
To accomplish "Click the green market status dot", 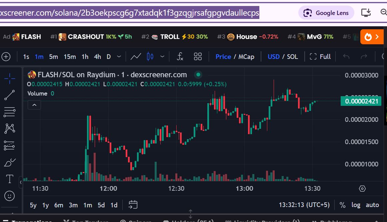I will click(x=198, y=75).
